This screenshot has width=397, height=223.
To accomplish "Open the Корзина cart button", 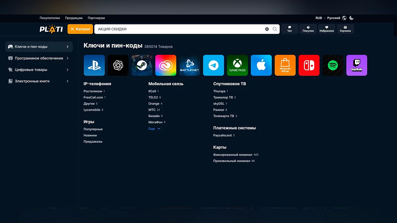I will (345, 29).
